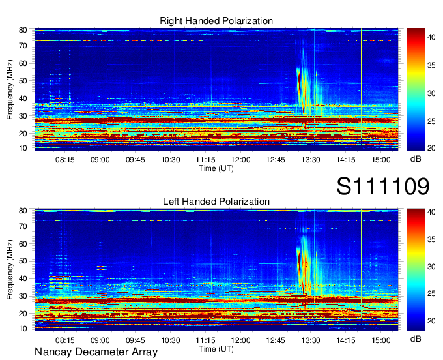
Task: Click the 09:00 time tick of Left Handed plot
Action: click(x=100, y=340)
